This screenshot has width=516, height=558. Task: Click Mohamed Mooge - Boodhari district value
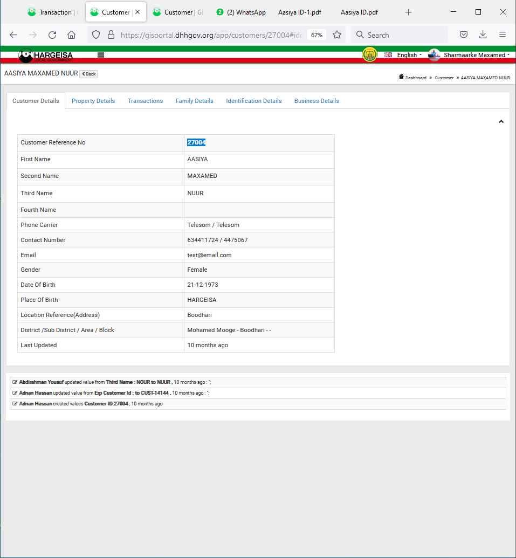point(229,330)
